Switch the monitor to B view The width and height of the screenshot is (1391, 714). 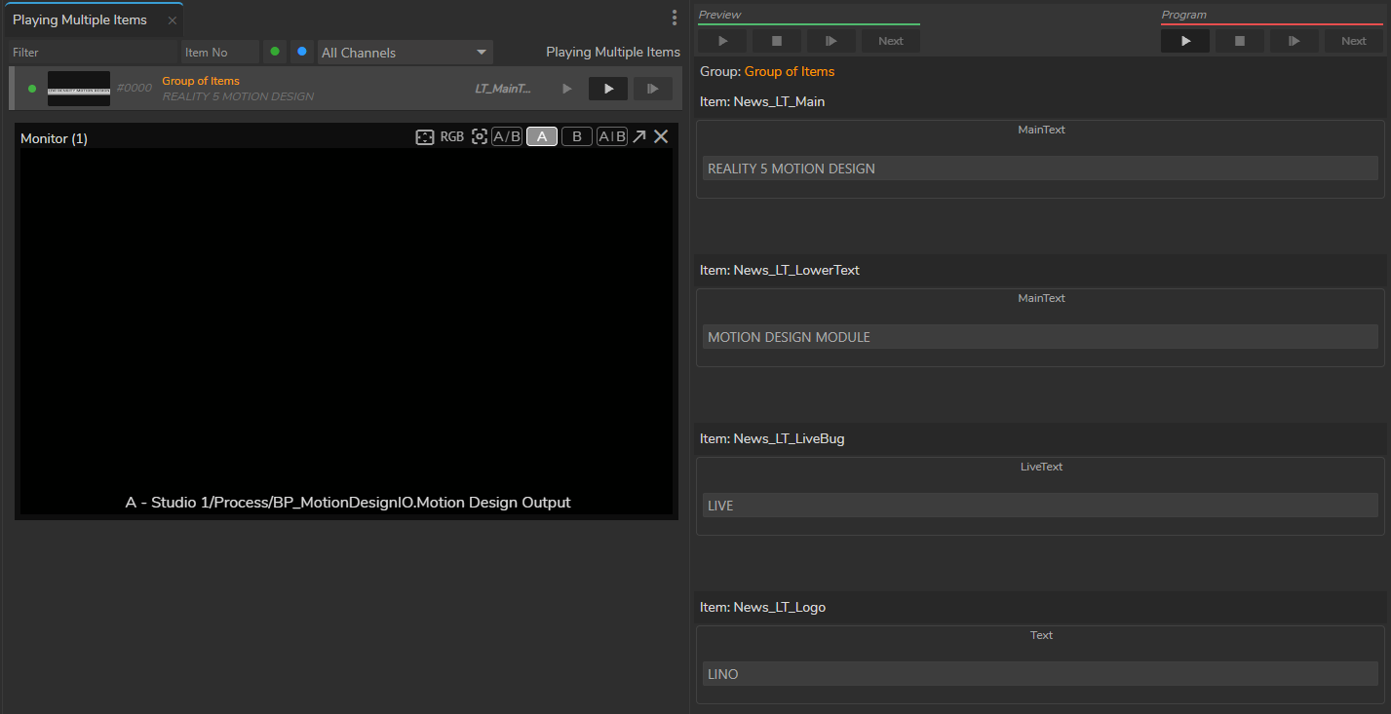[x=577, y=137]
